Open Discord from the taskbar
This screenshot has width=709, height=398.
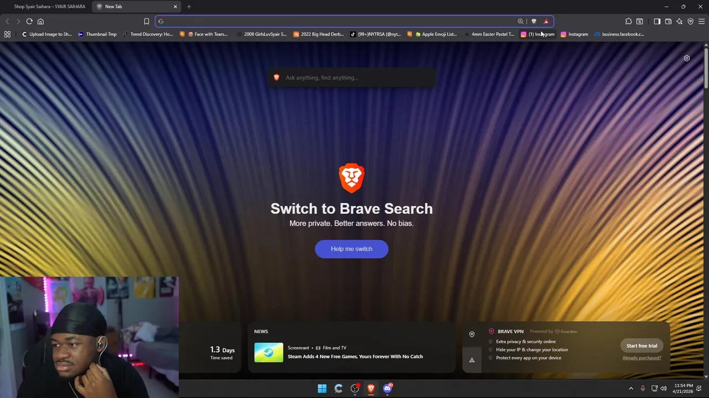387,389
